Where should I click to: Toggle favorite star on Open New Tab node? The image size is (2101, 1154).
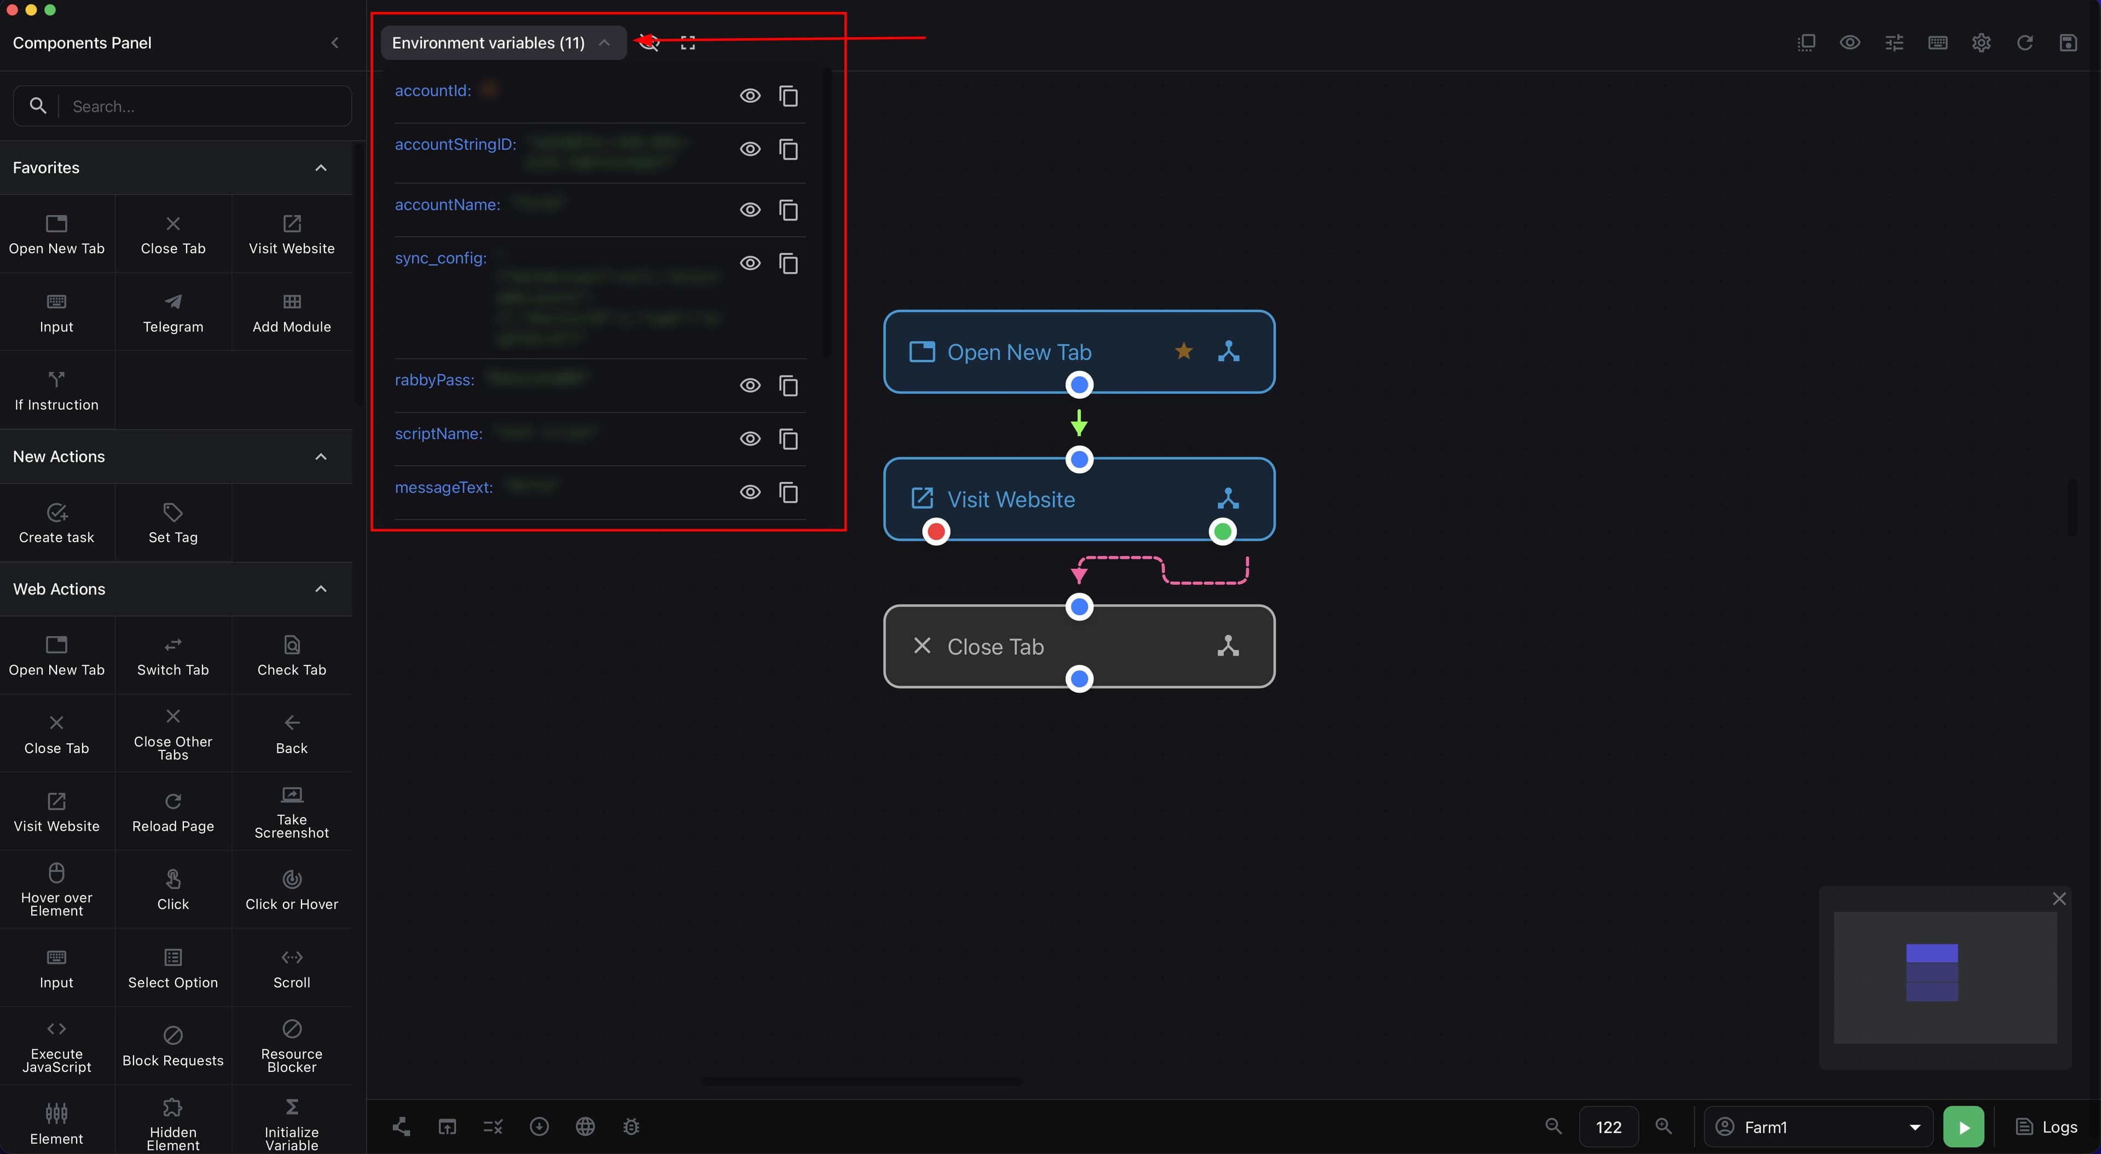pyautogui.click(x=1183, y=352)
